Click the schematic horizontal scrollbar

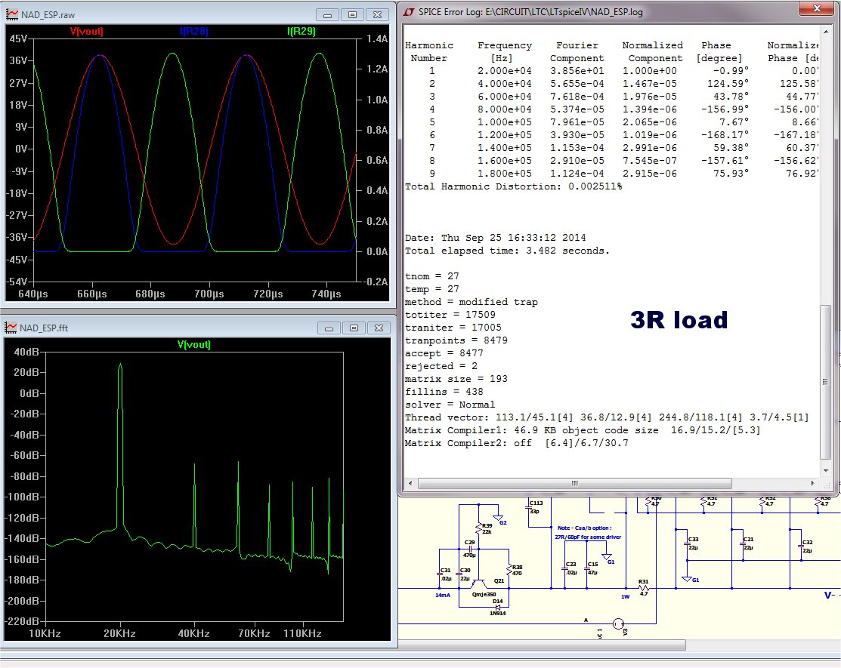[542, 645]
